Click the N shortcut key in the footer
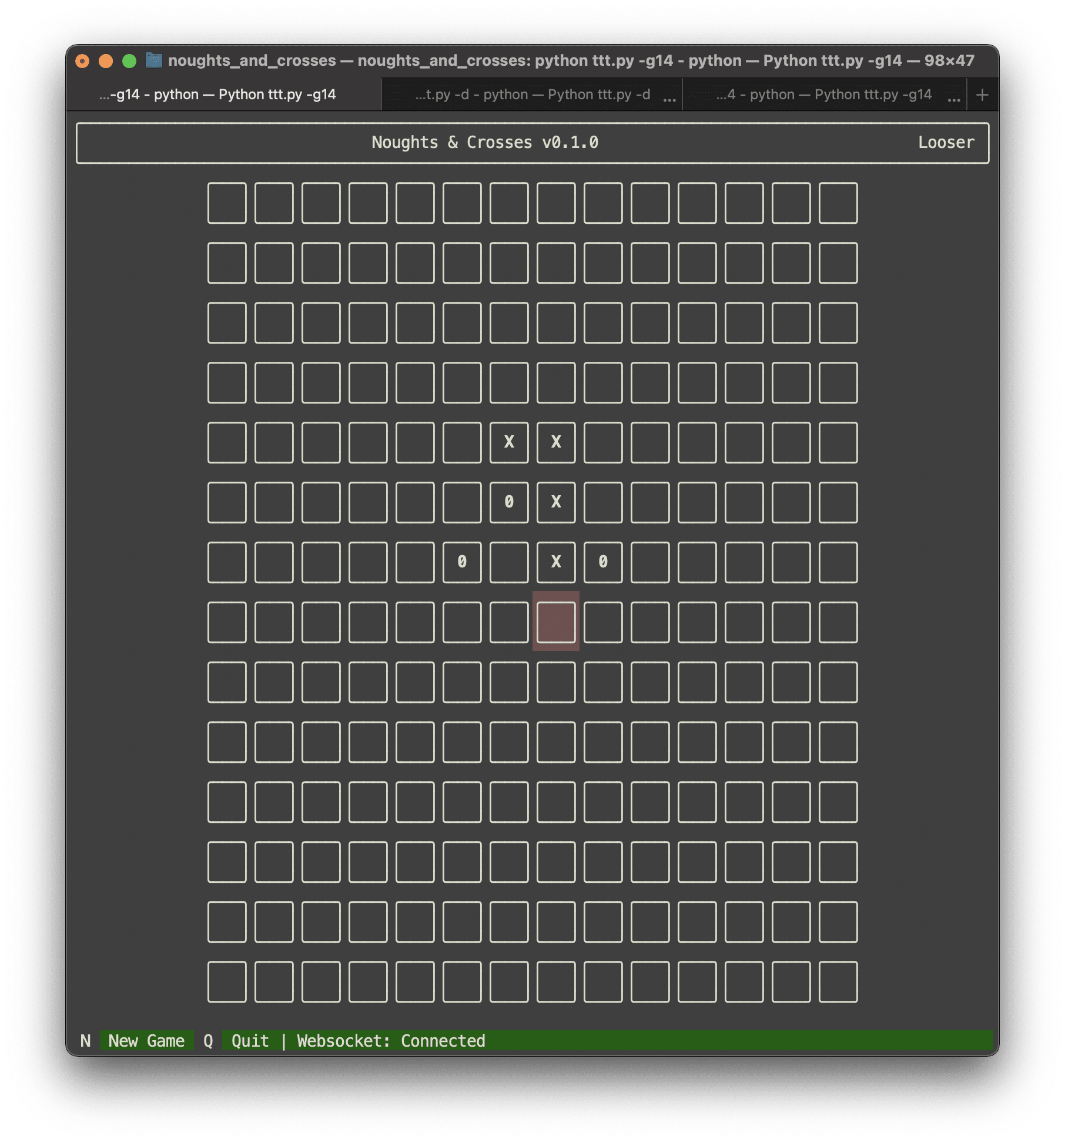This screenshot has height=1143, width=1065. 86,1040
